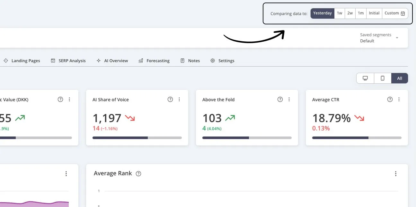Click the AI Share of Voice progress bar
The width and height of the screenshot is (416, 207).
pos(137,138)
